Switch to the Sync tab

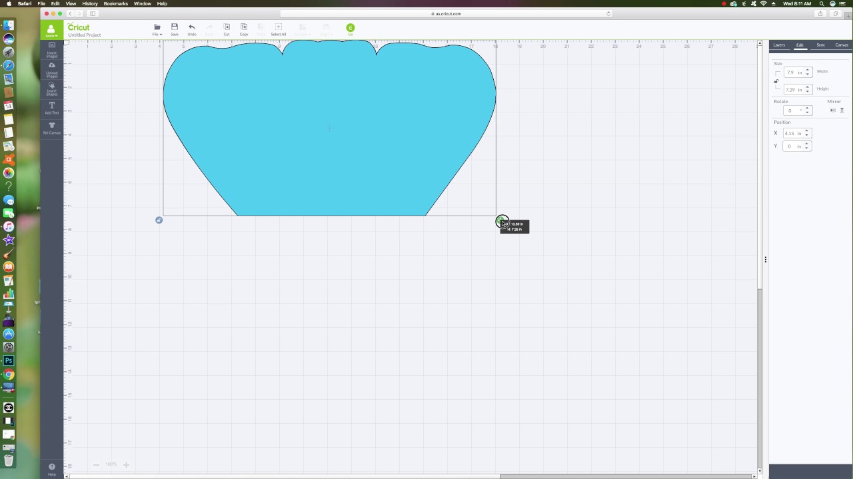click(x=821, y=45)
